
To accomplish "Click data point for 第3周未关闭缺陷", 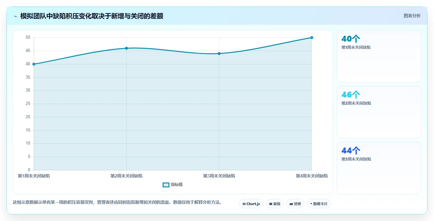I will pyautogui.click(x=219, y=53).
